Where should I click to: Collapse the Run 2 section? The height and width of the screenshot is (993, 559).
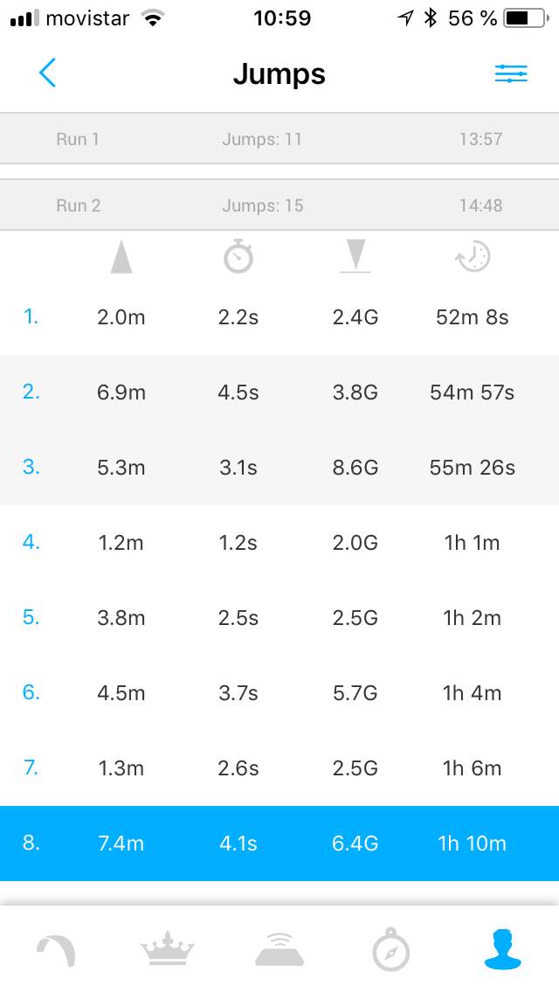click(279, 205)
